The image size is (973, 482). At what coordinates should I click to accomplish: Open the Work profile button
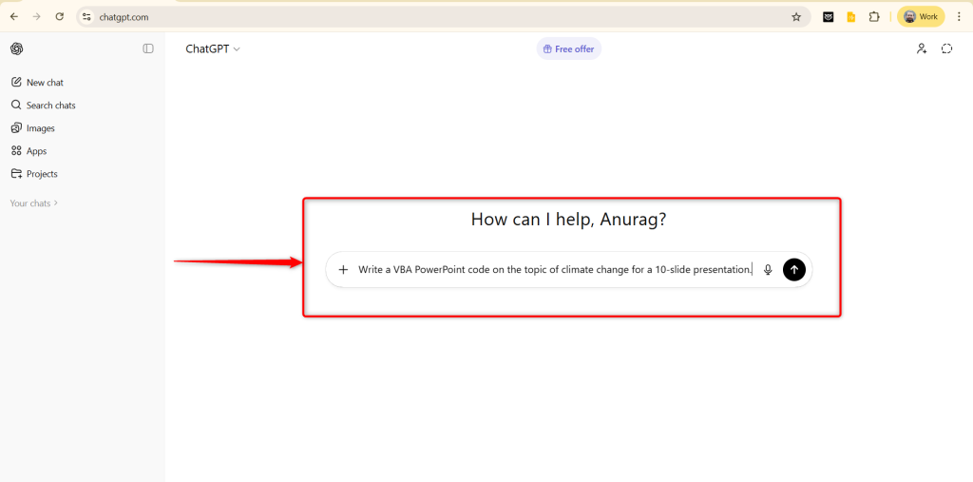(921, 17)
